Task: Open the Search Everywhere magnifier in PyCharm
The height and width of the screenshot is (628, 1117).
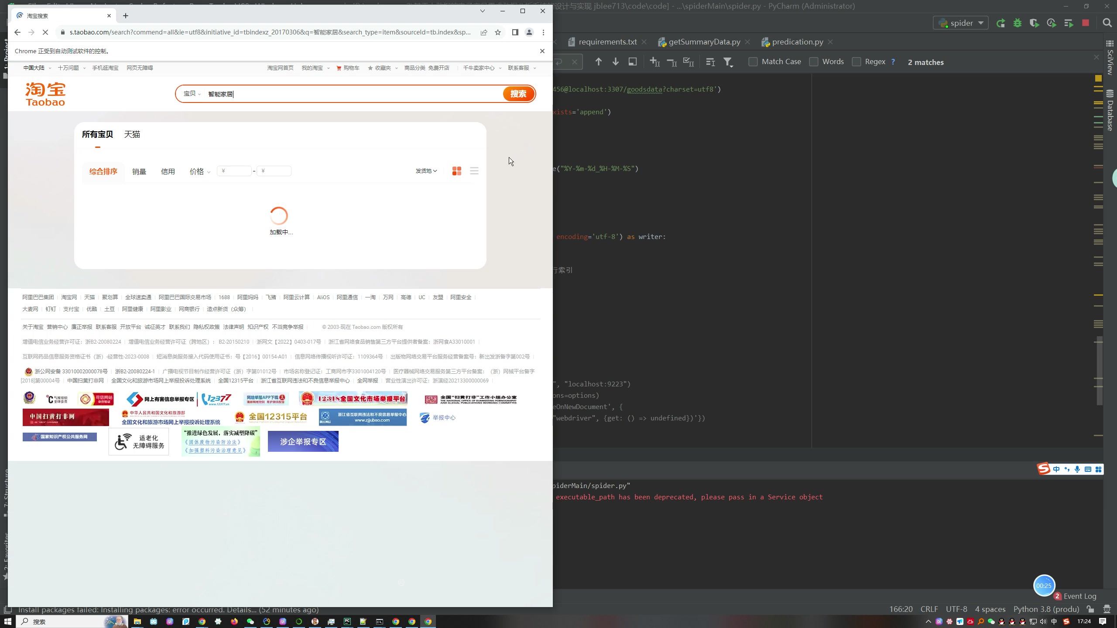Action: tap(1107, 23)
